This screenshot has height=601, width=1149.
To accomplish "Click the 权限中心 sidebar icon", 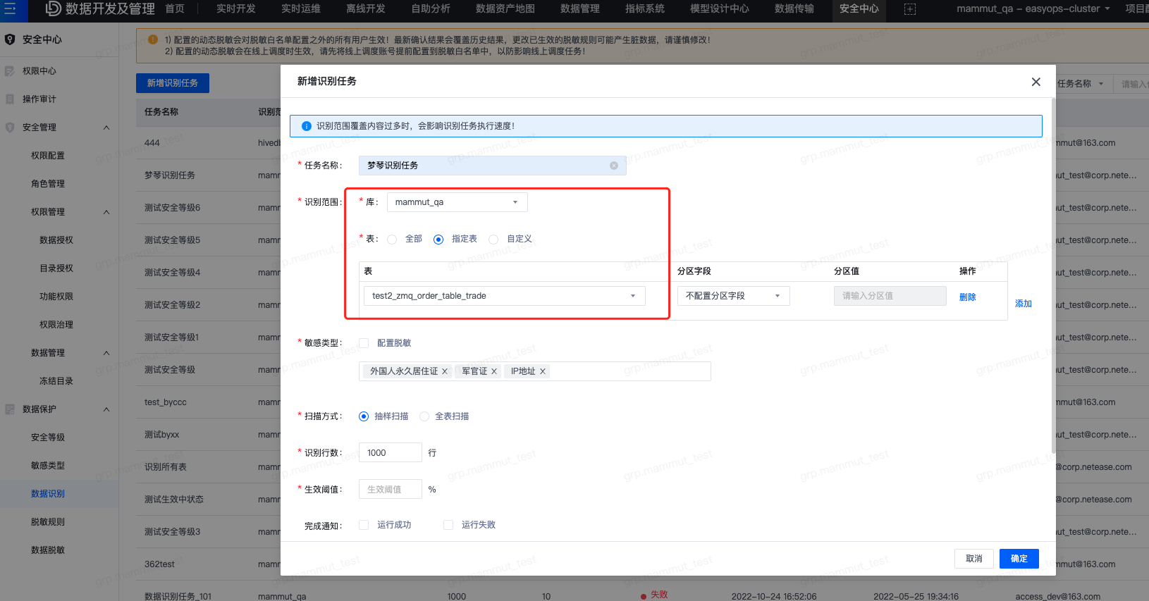I will (x=10, y=71).
